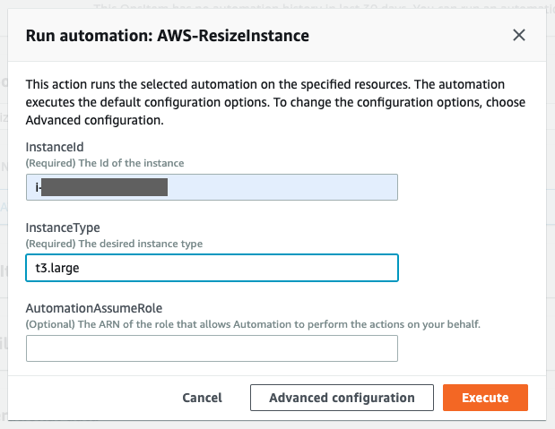Viewport: 555px width, 429px height.
Task: Close the Run automation dialog
Action: [x=519, y=35]
